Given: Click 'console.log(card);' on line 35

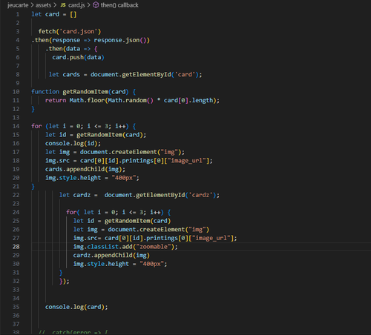Looking at the screenshot, I should [76, 307].
